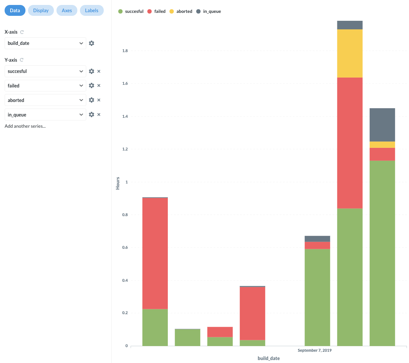Reset Y-axis with refresh icon
This screenshot has width=409, height=363.
pos(22,60)
